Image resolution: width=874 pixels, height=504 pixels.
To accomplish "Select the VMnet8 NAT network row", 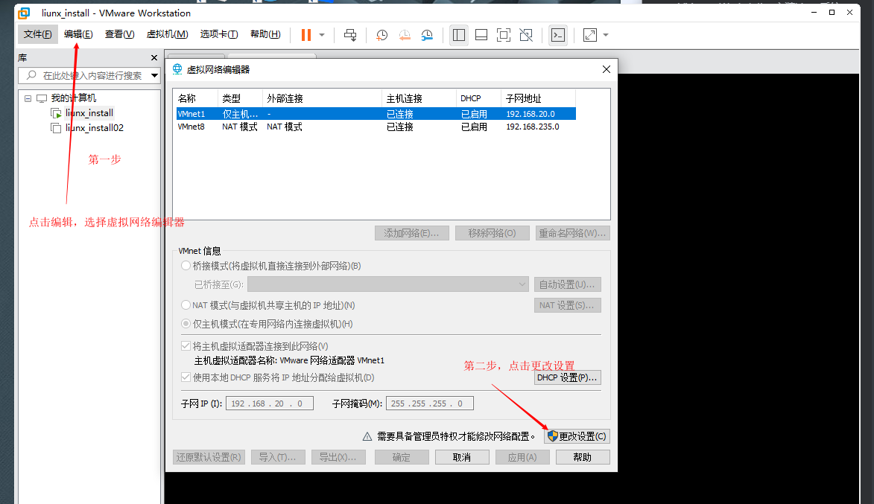I will point(373,127).
